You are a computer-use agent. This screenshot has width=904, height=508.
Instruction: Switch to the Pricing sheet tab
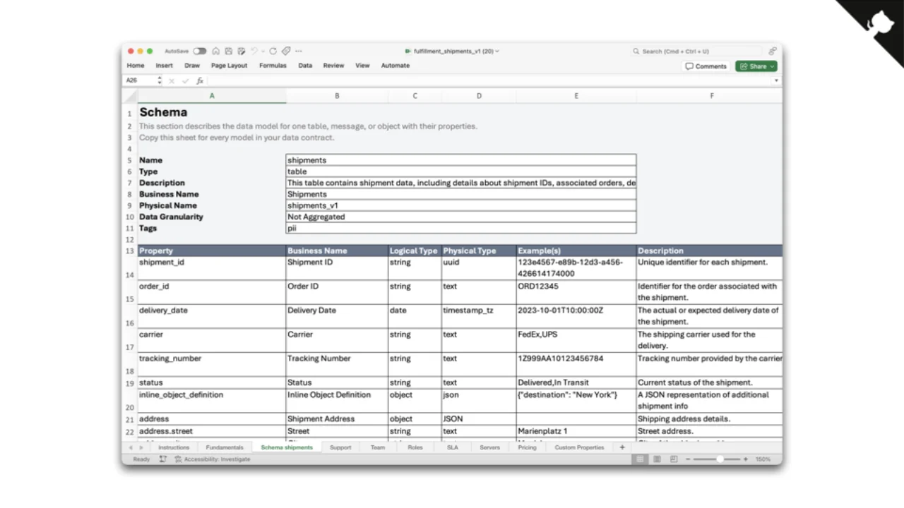pos(527,447)
